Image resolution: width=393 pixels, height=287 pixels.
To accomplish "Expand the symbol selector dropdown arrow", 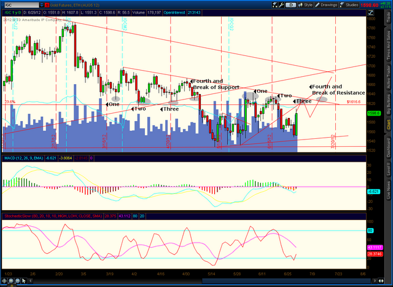I will pos(42,5).
